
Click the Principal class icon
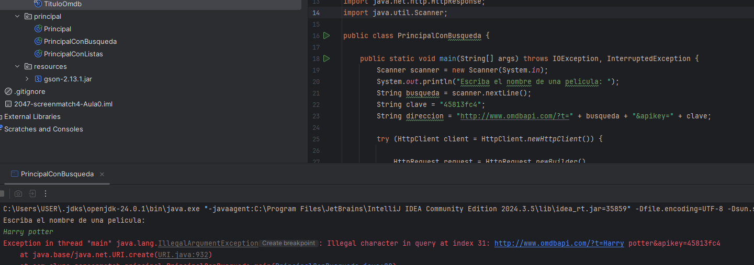tap(38, 29)
